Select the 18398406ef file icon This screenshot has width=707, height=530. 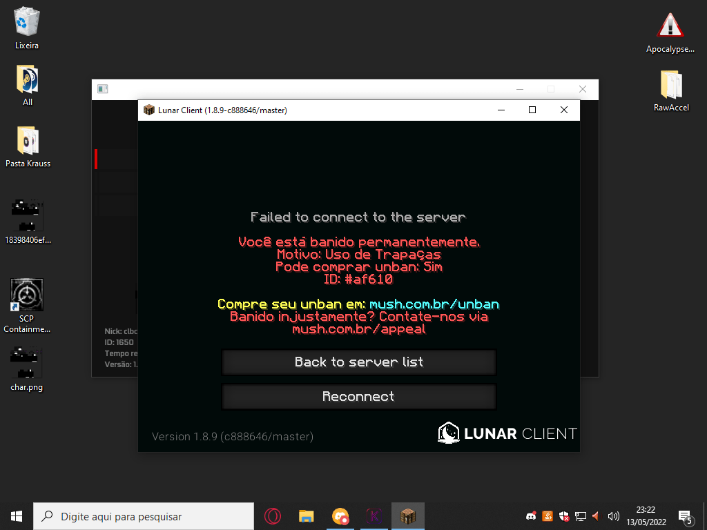pyautogui.click(x=28, y=221)
